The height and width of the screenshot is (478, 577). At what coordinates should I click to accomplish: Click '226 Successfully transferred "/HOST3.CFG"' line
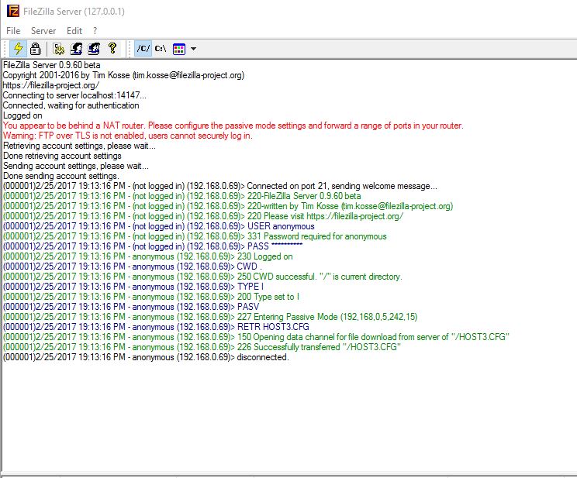202,347
